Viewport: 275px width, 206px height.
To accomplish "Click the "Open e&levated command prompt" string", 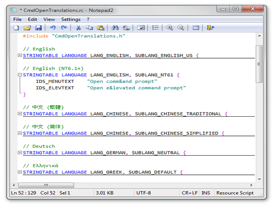I will point(137,88).
